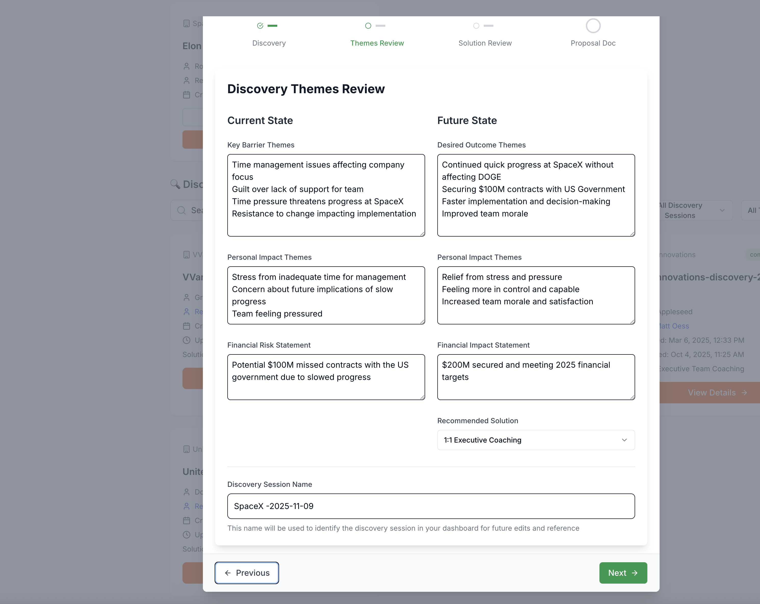
Task: Click the calendar icon on the Elon session card
Action: (x=187, y=95)
